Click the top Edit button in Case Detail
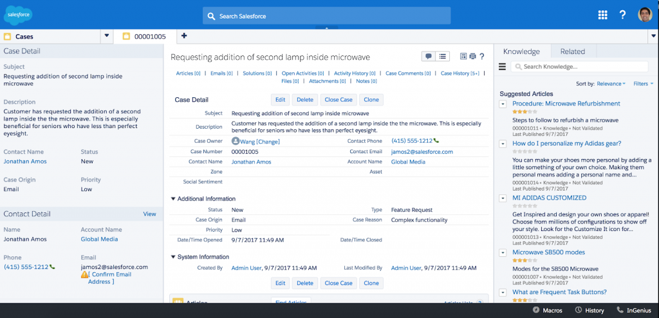Screen dimensions: 659x318 (281, 100)
